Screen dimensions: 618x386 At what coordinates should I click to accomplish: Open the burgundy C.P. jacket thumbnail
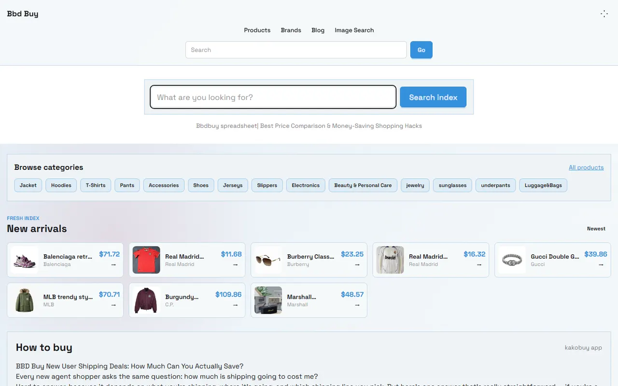pyautogui.click(x=146, y=300)
